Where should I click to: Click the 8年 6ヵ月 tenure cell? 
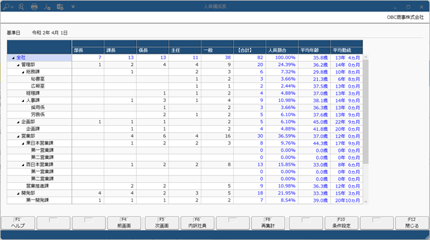[346, 165]
